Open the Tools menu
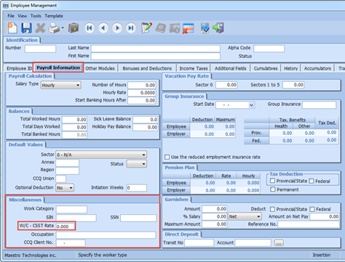 36,16
